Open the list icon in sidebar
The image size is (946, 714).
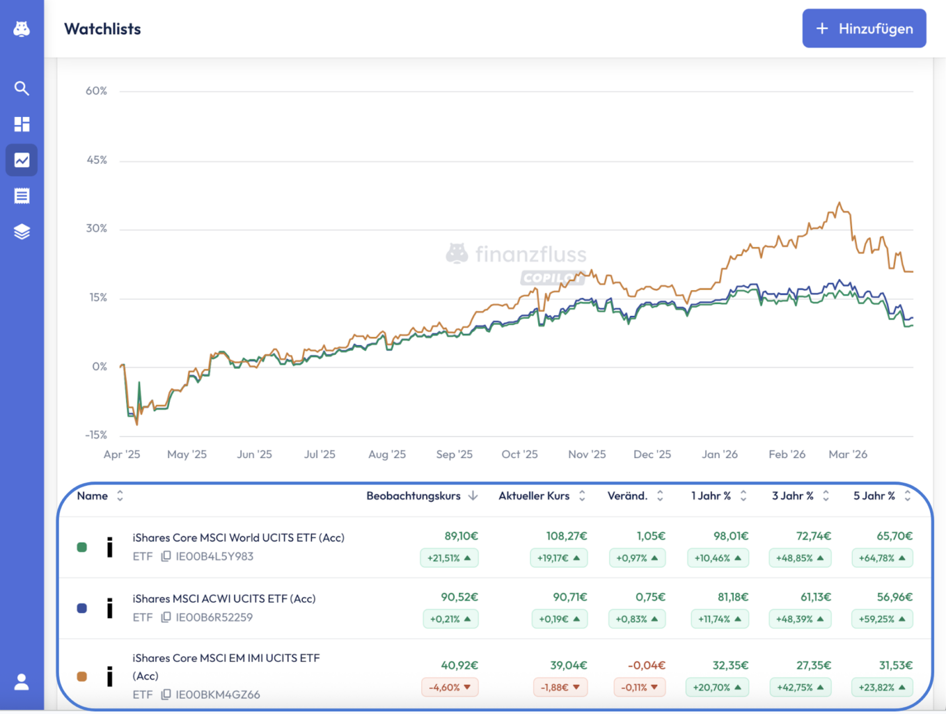22,196
